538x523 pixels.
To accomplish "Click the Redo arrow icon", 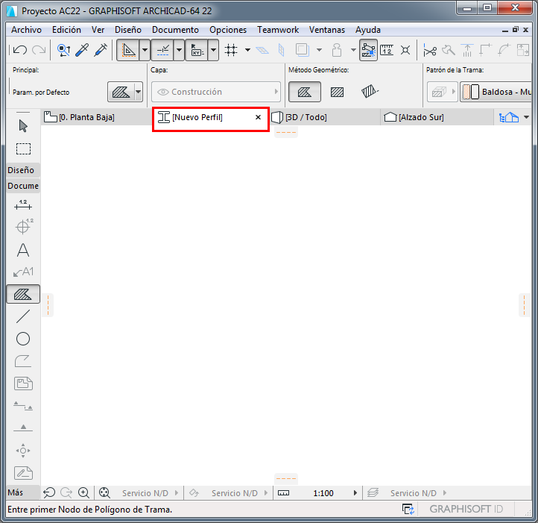I will (39, 50).
